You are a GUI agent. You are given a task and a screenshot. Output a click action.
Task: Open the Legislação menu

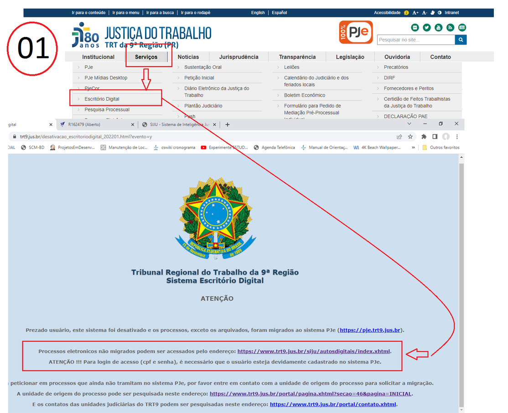[350, 57]
